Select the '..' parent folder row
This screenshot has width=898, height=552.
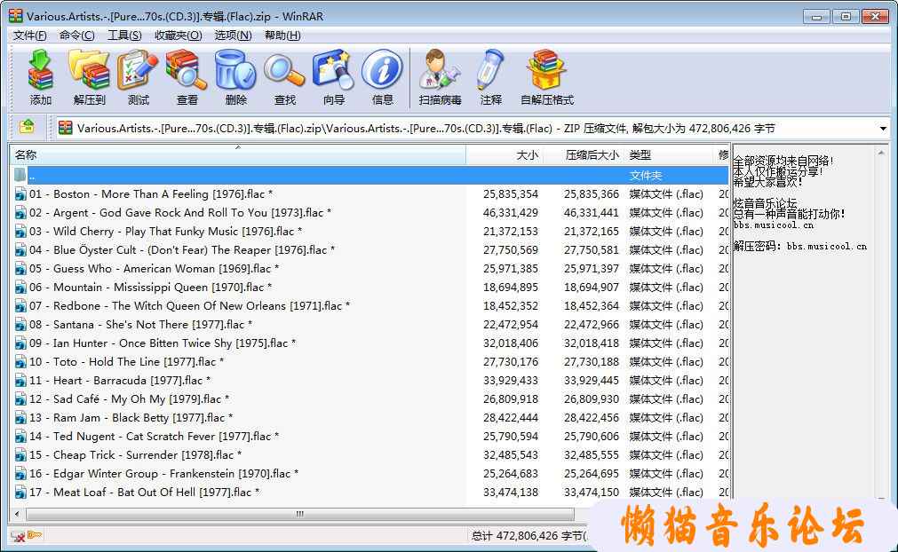click(x=370, y=176)
